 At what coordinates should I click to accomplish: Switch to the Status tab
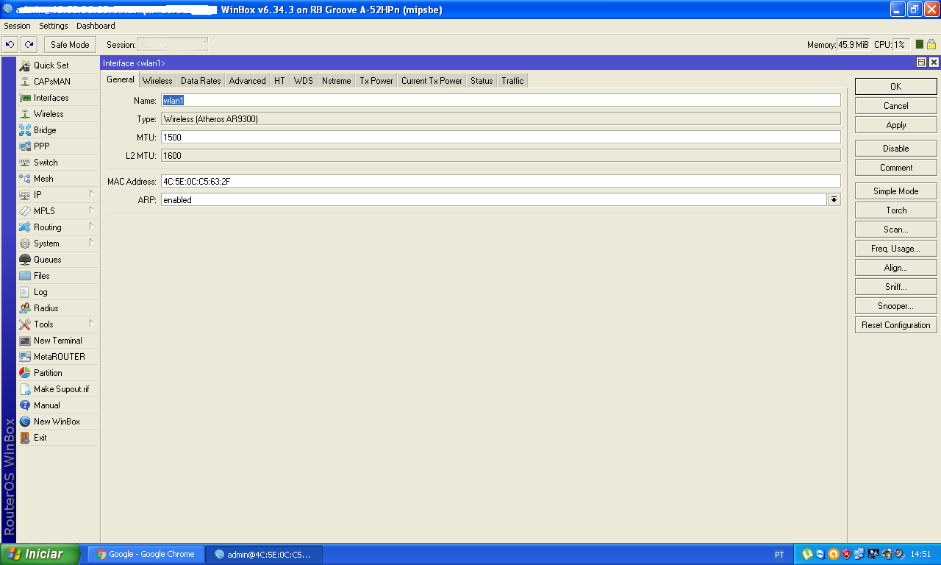tap(482, 81)
